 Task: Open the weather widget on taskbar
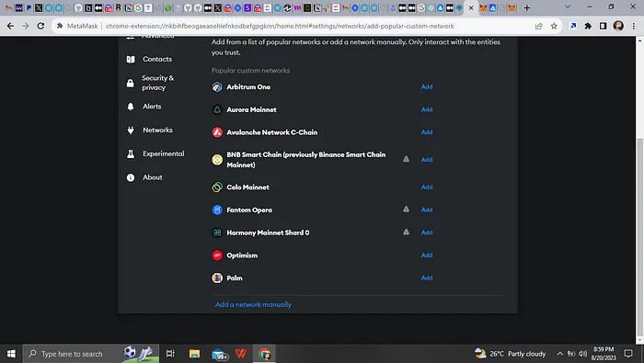pos(510,354)
